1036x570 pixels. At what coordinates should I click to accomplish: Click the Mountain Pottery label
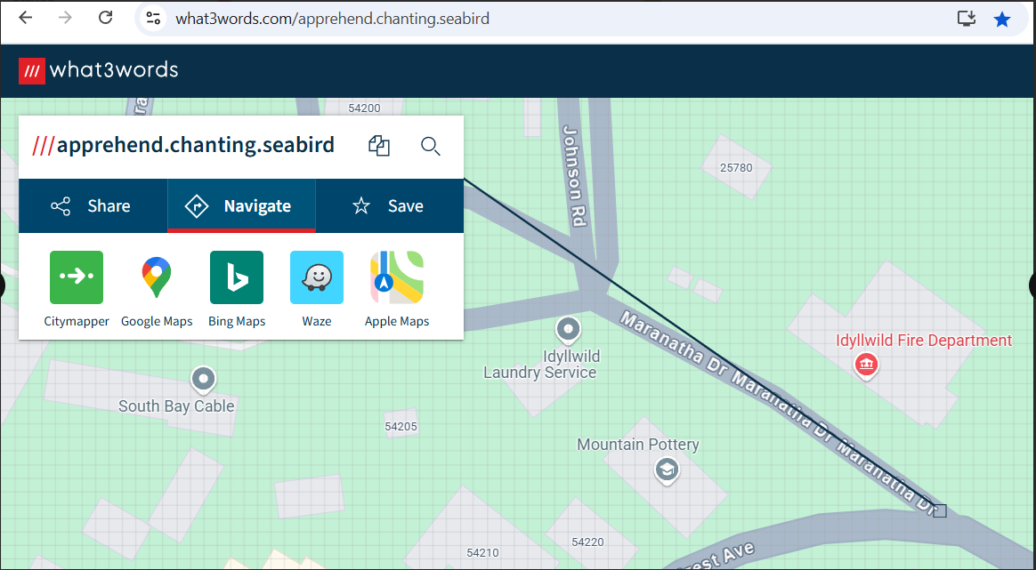pyautogui.click(x=637, y=445)
